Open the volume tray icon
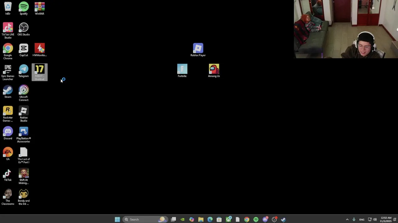This screenshot has height=223, width=398. click(375, 219)
